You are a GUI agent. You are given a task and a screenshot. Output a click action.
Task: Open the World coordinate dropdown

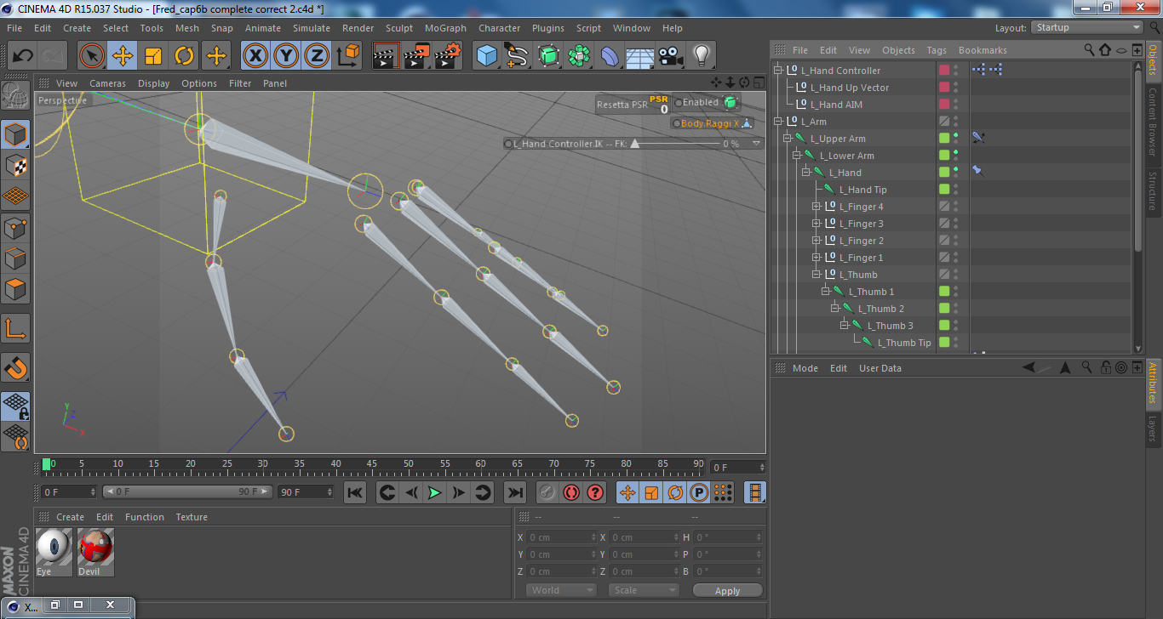point(562,590)
